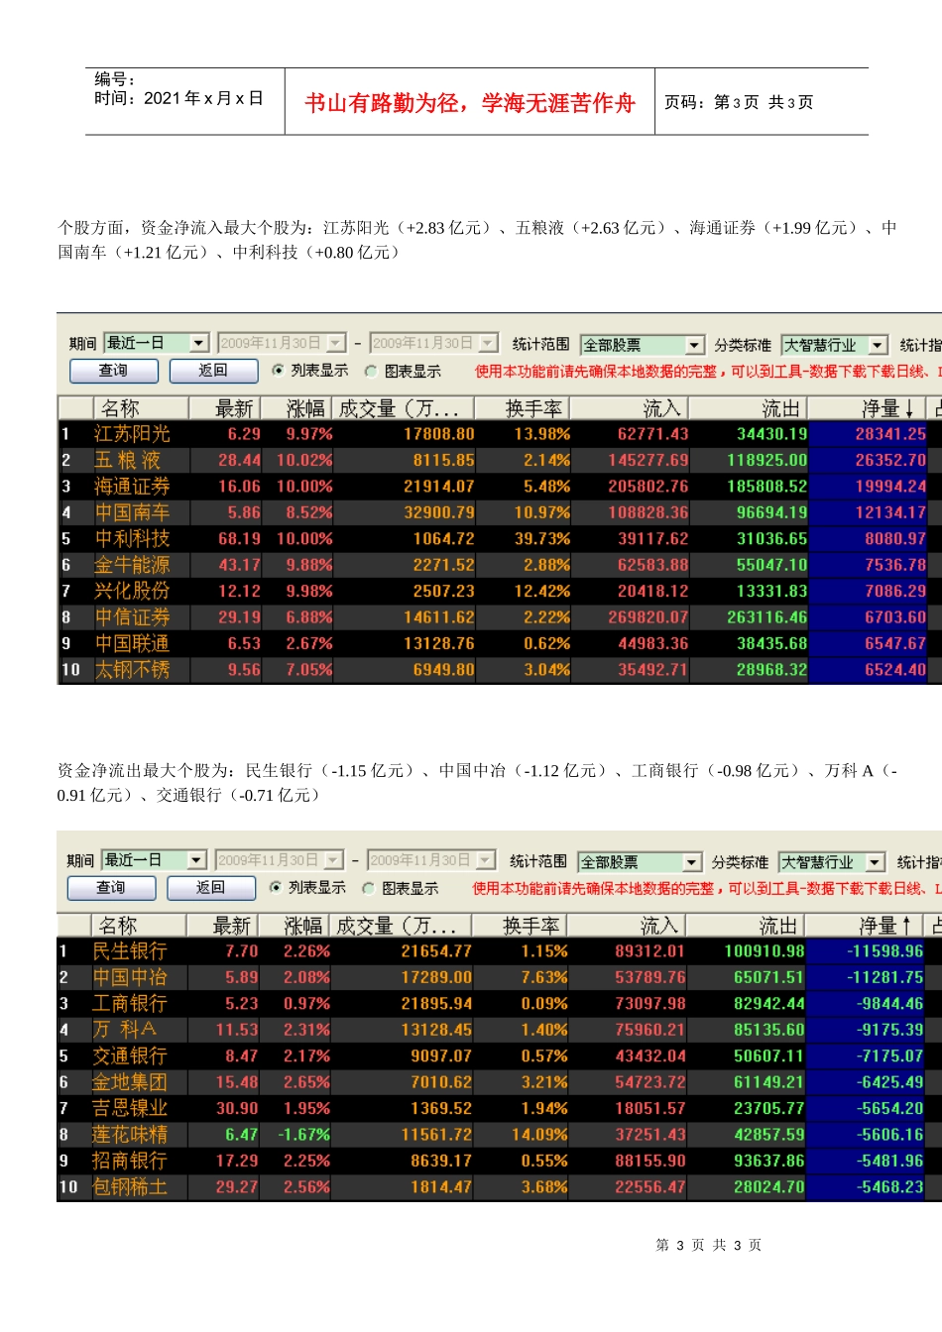
Task: Select 兴化股份 stock name
Action: click(x=132, y=592)
